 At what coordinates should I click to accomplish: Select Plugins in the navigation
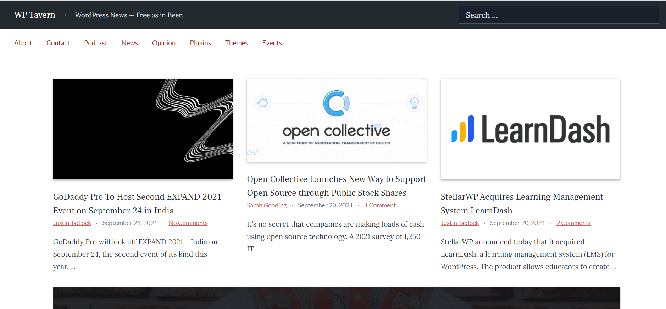tap(200, 43)
